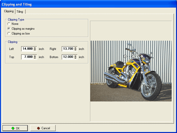Click top-right clip box handle
This screenshot has height=133, width=177.
[x=142, y=56]
